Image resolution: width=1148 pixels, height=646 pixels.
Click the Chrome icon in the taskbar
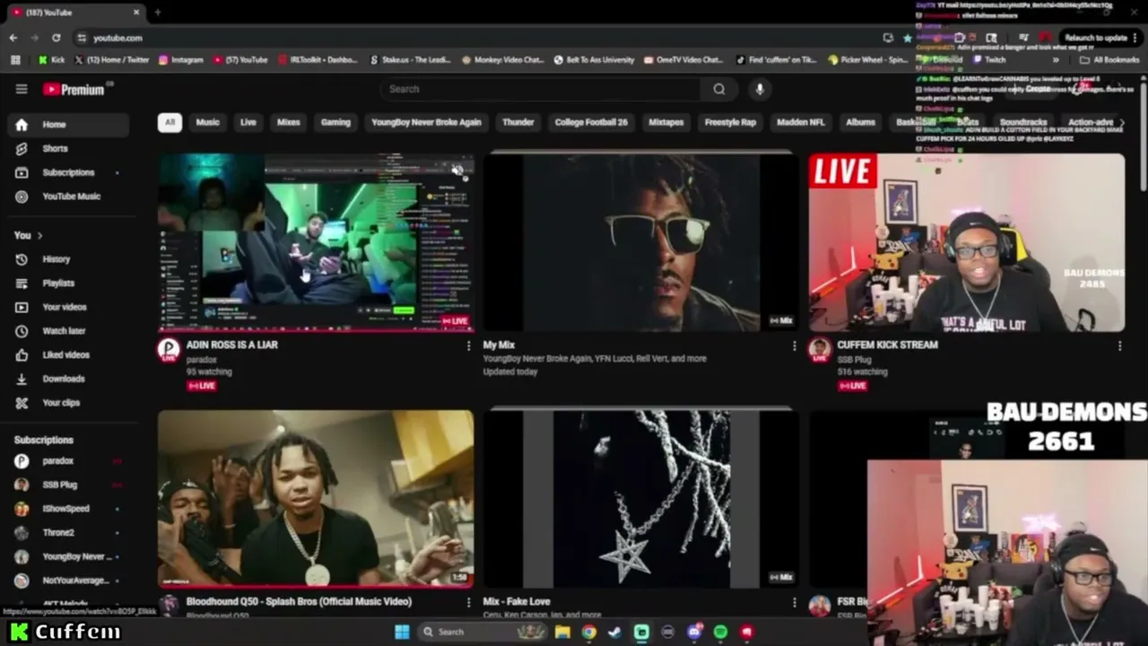(588, 632)
